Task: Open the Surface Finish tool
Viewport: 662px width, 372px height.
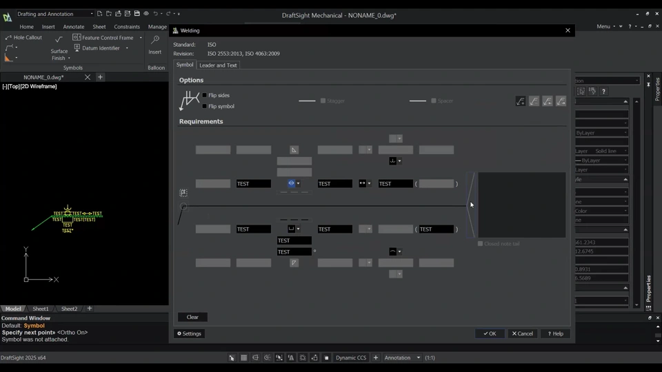Action: [59, 47]
